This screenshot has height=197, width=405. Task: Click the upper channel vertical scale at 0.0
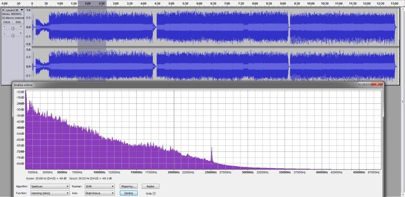coord(28,27)
